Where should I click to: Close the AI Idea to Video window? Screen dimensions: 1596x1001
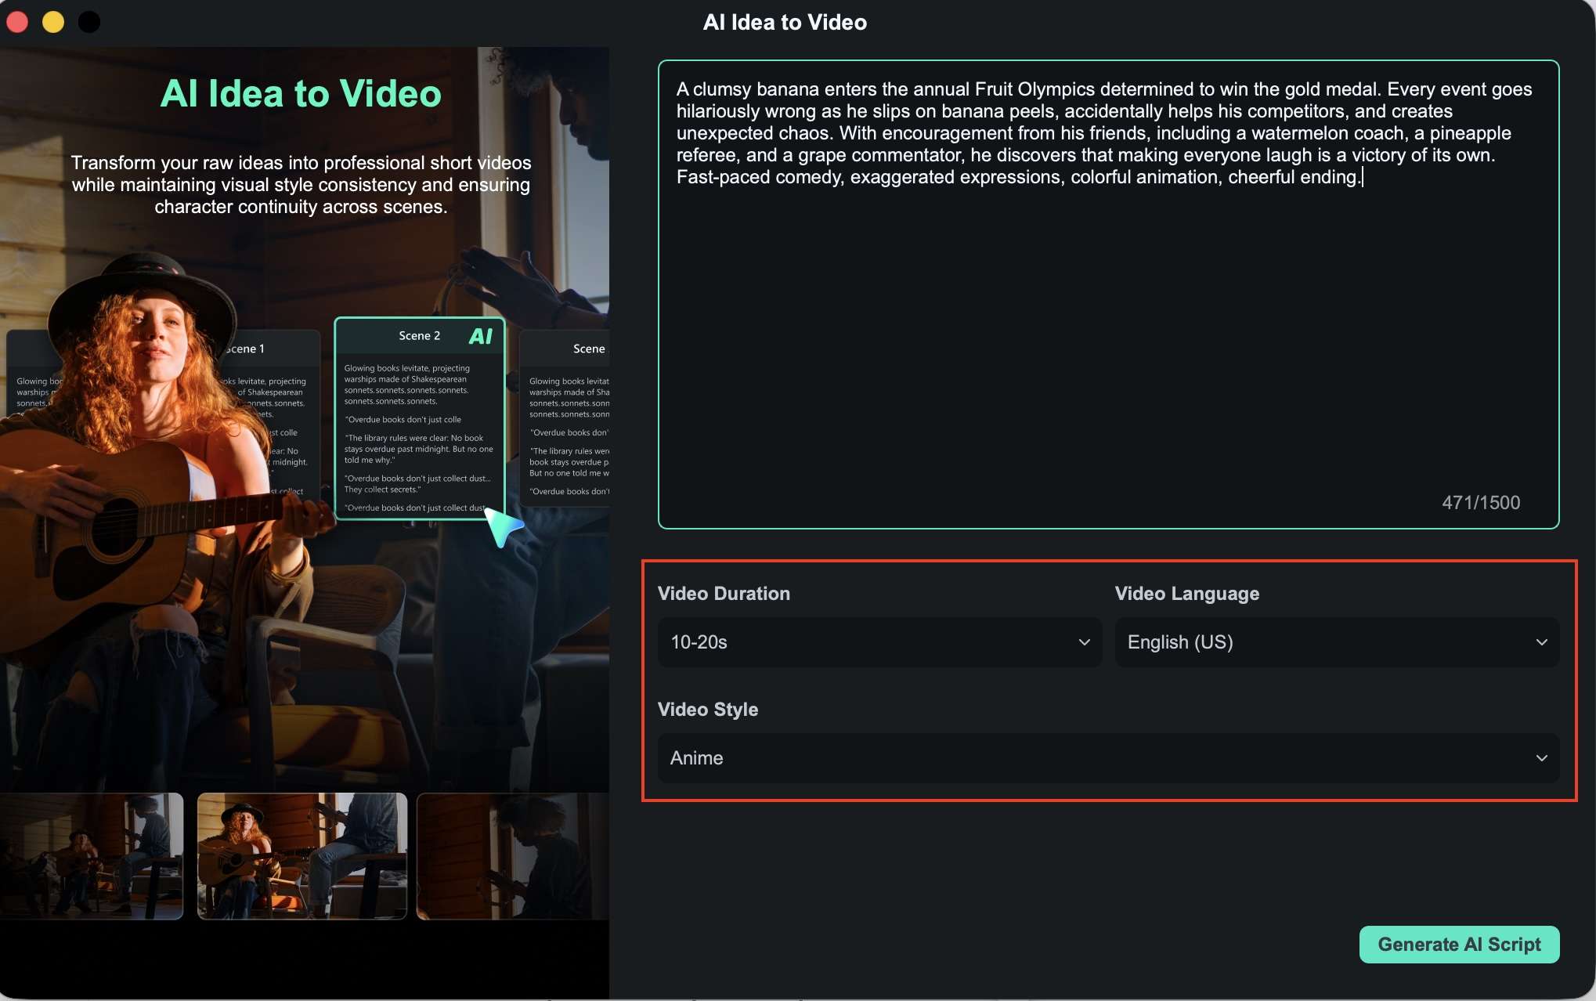point(17,22)
